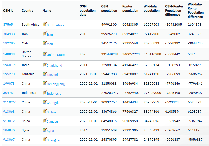Open the Indonesia name link
The width and height of the screenshot is (209, 146).
point(54,93)
